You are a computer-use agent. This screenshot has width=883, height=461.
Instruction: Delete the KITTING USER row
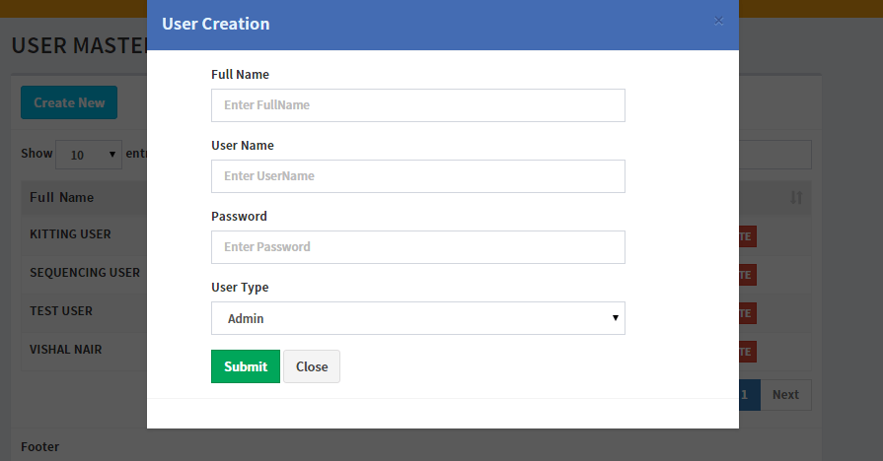[x=747, y=236]
